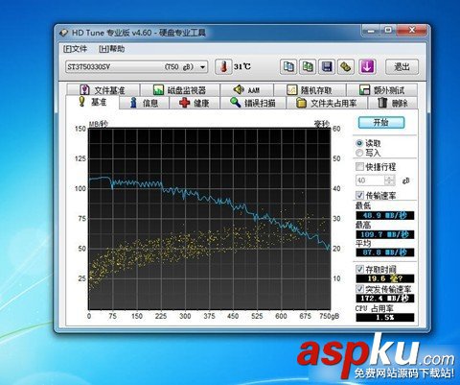This screenshot has width=460, height=385.
Task: Click the access time value 19.6
Action: [385, 278]
